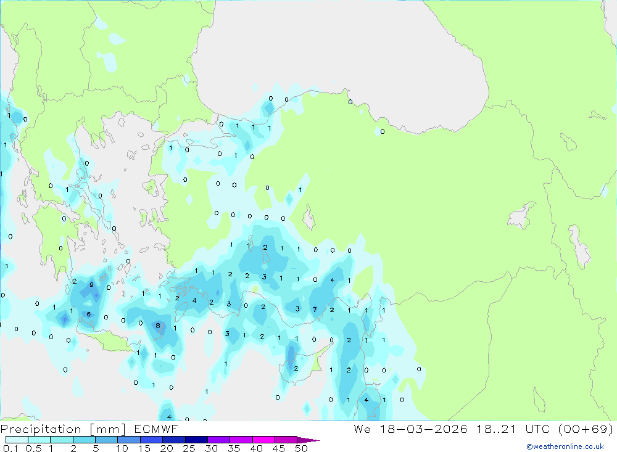The height and width of the screenshot is (452, 617).
Task: Click the legend swatch between 0.5 and 1
Action: click(x=39, y=440)
